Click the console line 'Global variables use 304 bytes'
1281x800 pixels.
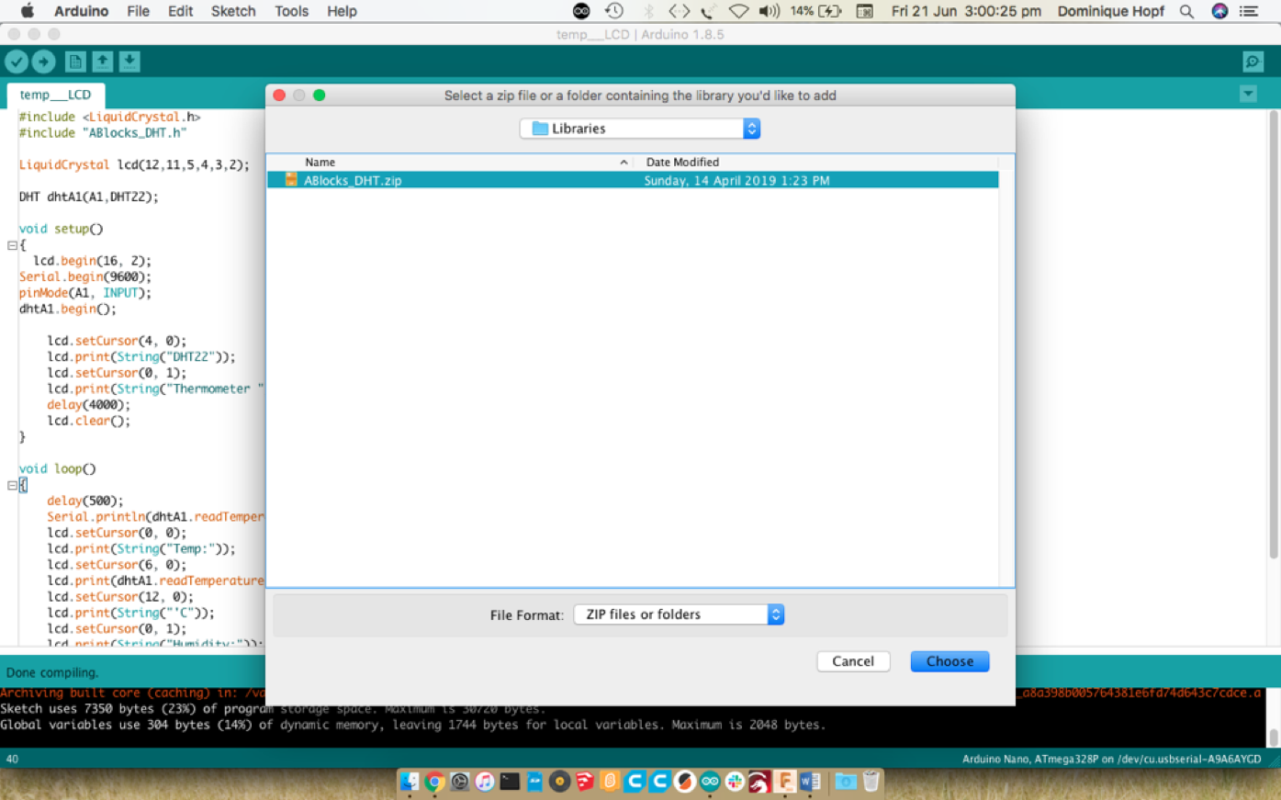(x=413, y=725)
